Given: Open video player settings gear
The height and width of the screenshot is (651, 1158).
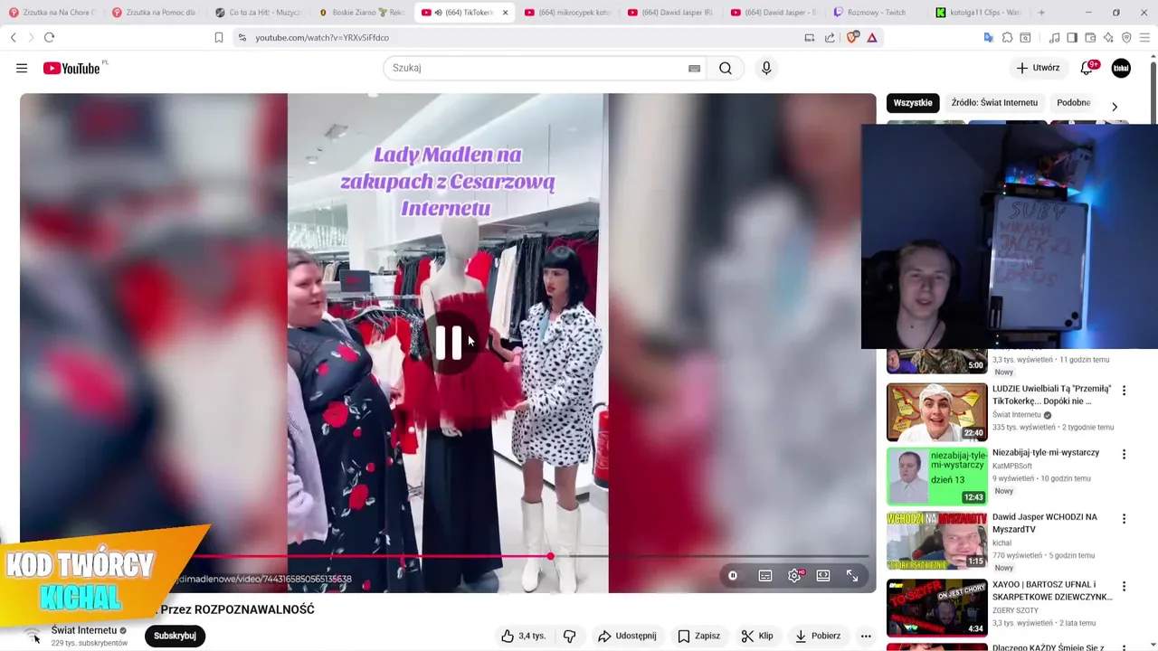Looking at the screenshot, I should pos(794,576).
